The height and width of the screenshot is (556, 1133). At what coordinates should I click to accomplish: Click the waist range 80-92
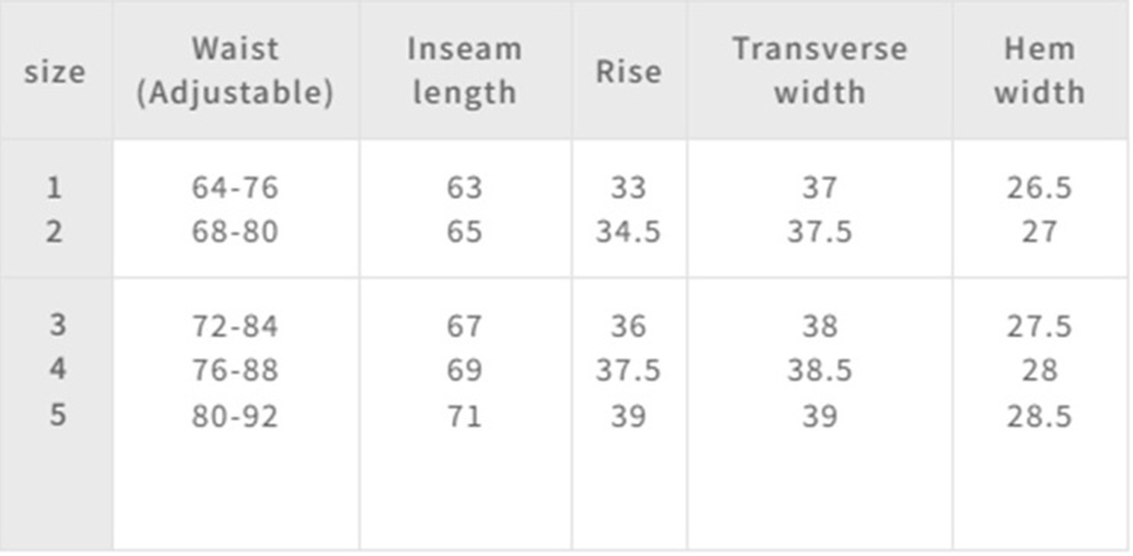point(235,417)
